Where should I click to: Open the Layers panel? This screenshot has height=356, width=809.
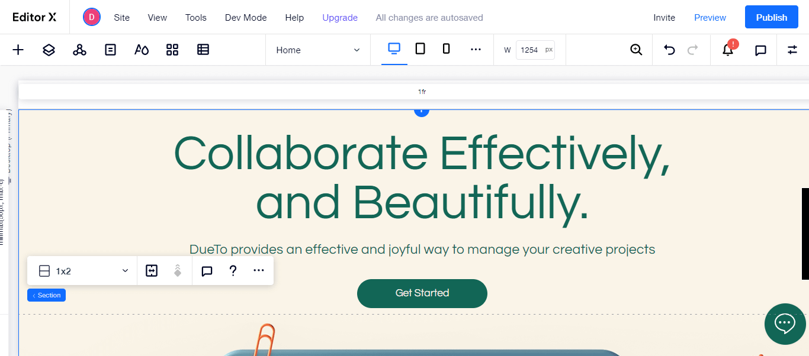[49, 50]
